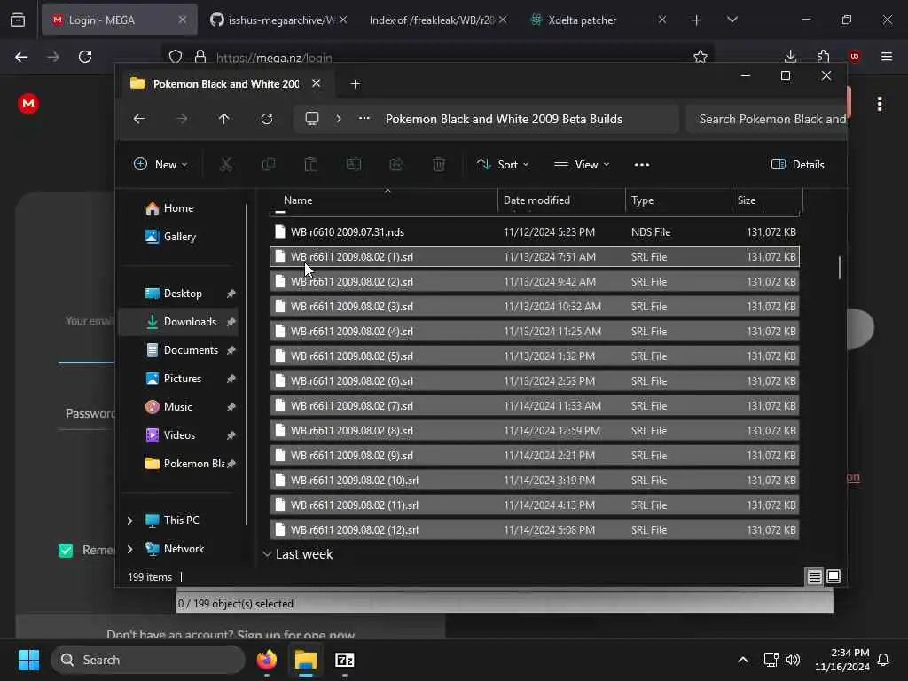908x681 pixels.
Task: Click the Paste icon in Explorer toolbar
Action: pos(311,164)
